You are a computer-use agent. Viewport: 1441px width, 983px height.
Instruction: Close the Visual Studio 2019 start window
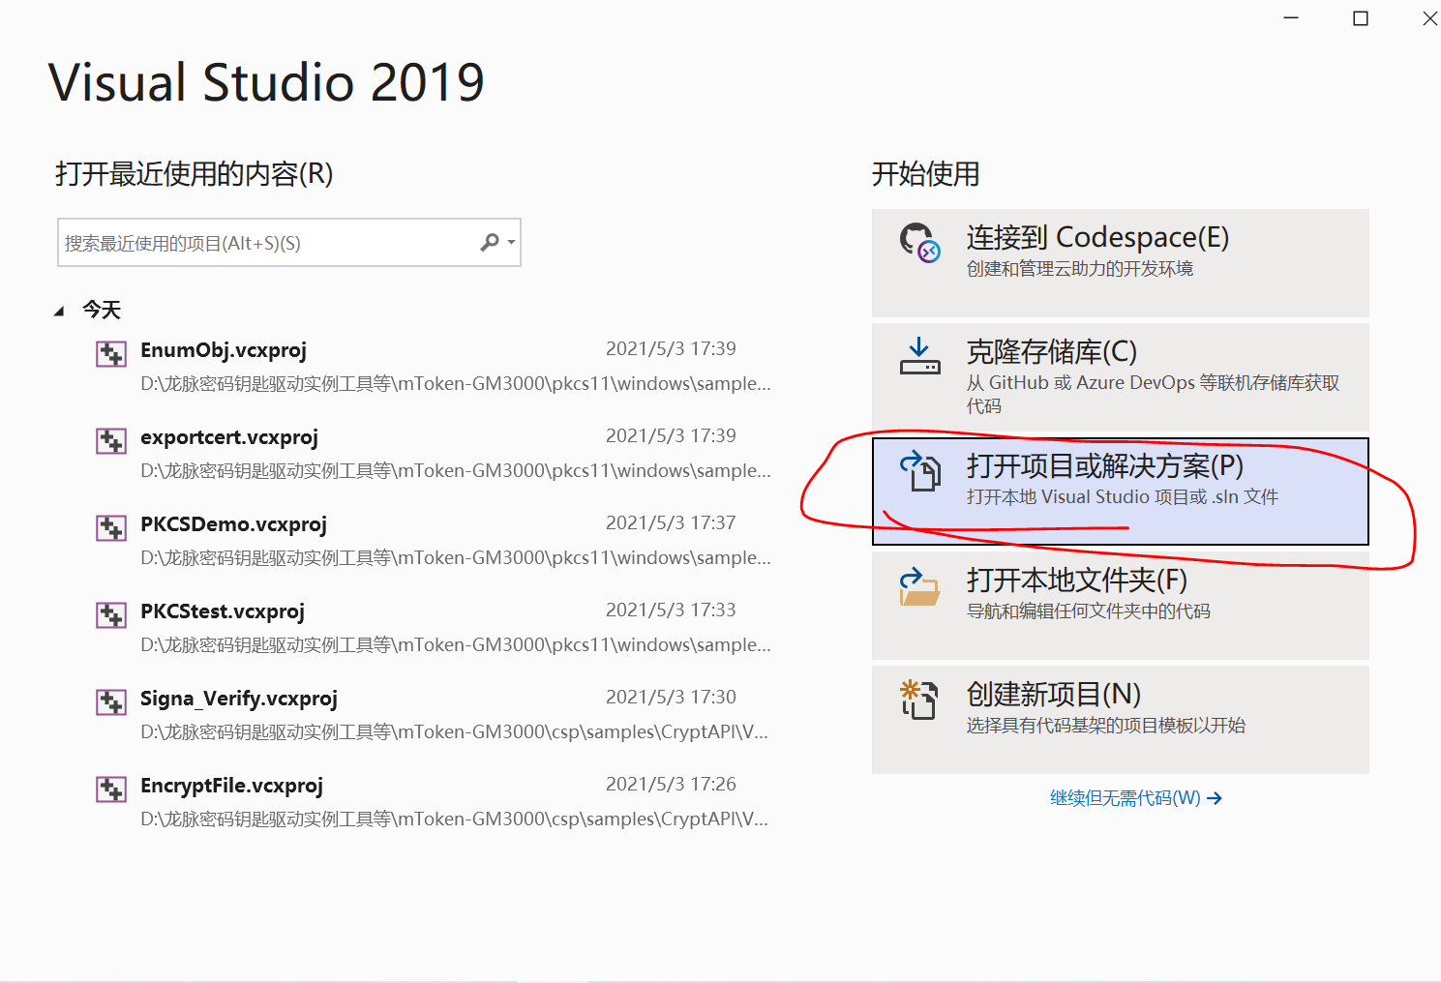point(1429,18)
